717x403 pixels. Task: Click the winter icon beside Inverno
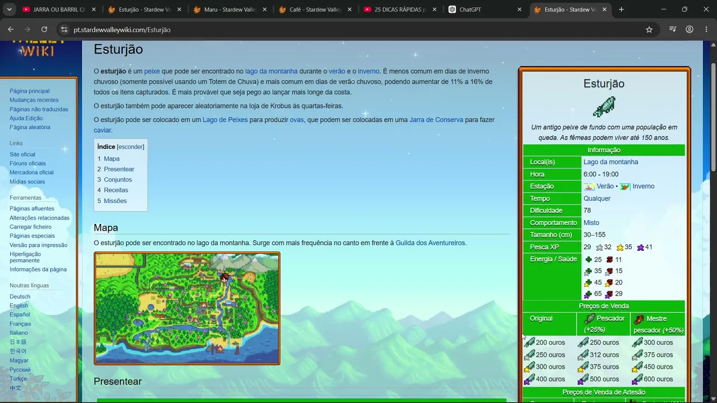tap(625, 186)
